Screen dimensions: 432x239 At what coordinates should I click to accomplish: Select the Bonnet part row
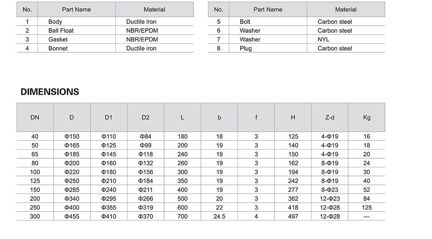105,48
